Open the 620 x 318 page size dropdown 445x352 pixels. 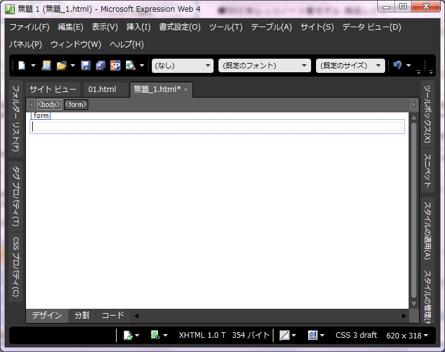tap(407, 335)
